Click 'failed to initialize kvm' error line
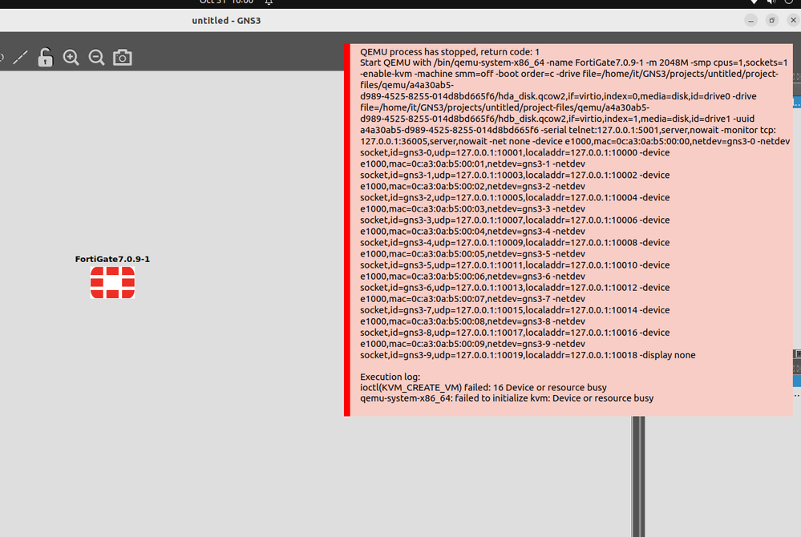The width and height of the screenshot is (801, 537). (x=507, y=398)
